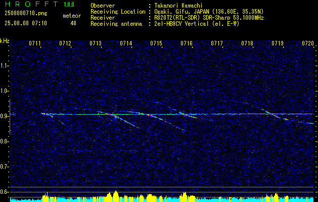Click the 0716 time marker
Screen dimensions: 318x202
[x=187, y=43]
